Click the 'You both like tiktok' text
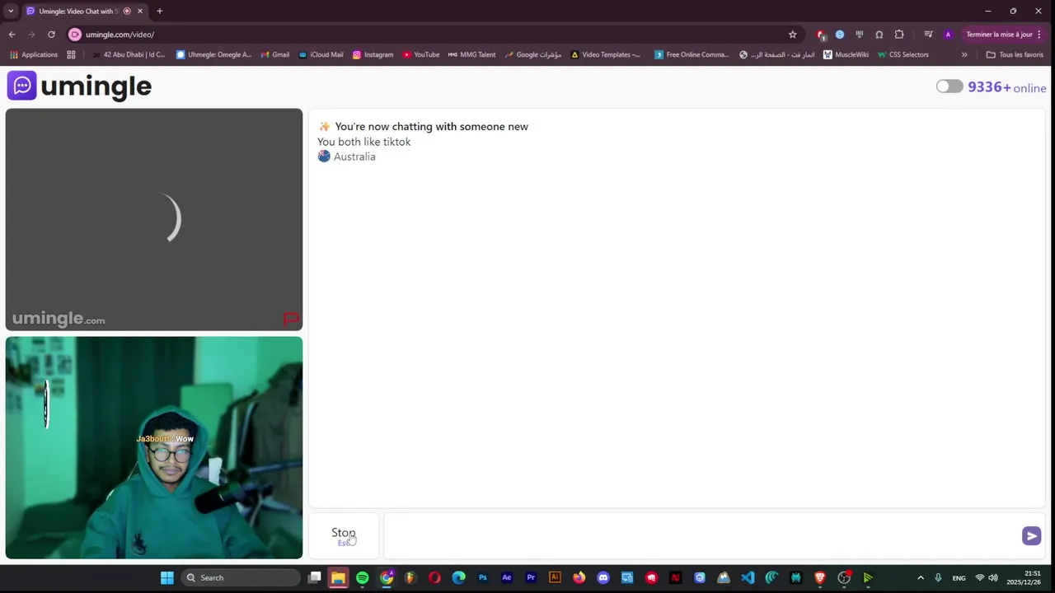Viewport: 1055px width, 593px height. [x=363, y=142]
